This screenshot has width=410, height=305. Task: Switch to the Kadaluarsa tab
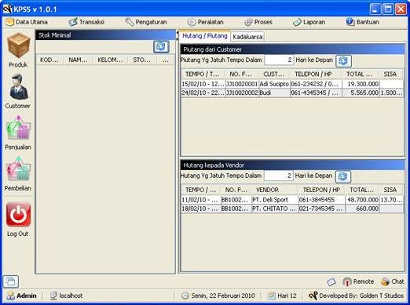point(247,37)
